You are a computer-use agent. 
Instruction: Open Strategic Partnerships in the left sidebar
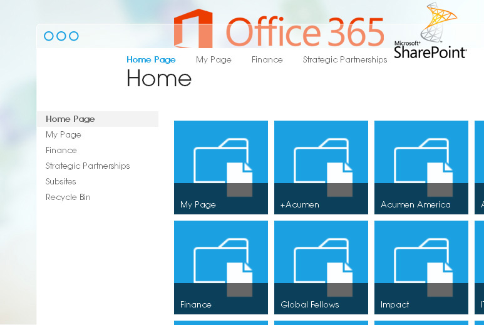point(88,166)
